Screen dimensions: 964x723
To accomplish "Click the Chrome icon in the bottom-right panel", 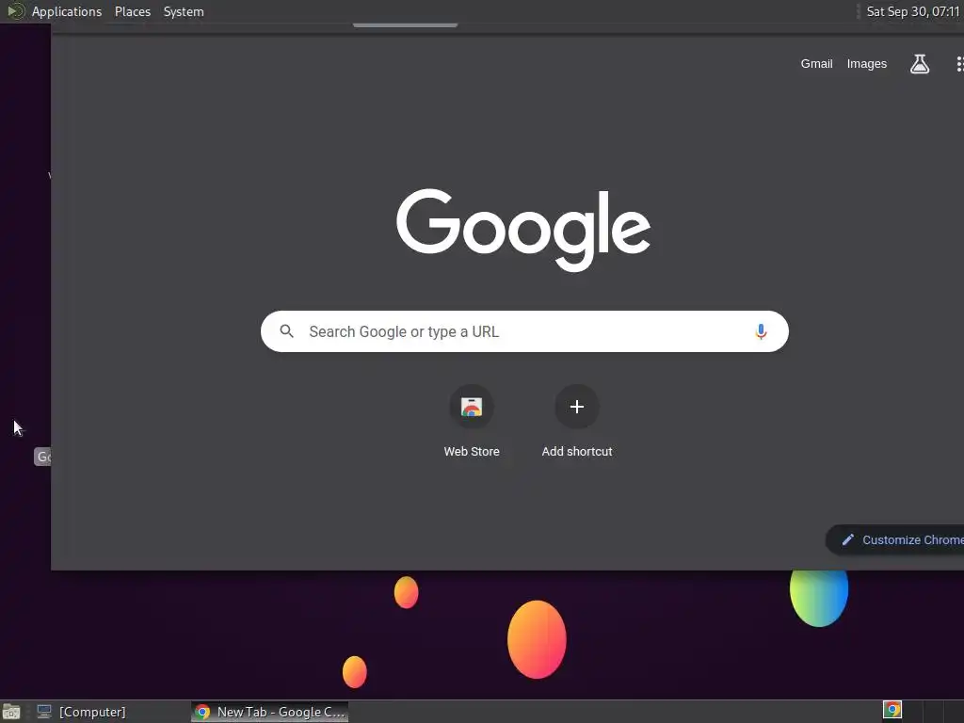I will coord(892,710).
